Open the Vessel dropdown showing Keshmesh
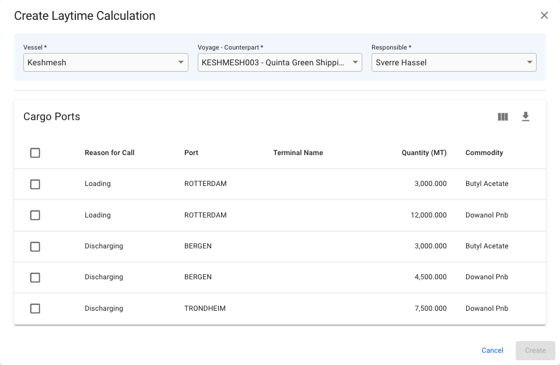Viewport: 560px width, 365px height. (x=106, y=62)
